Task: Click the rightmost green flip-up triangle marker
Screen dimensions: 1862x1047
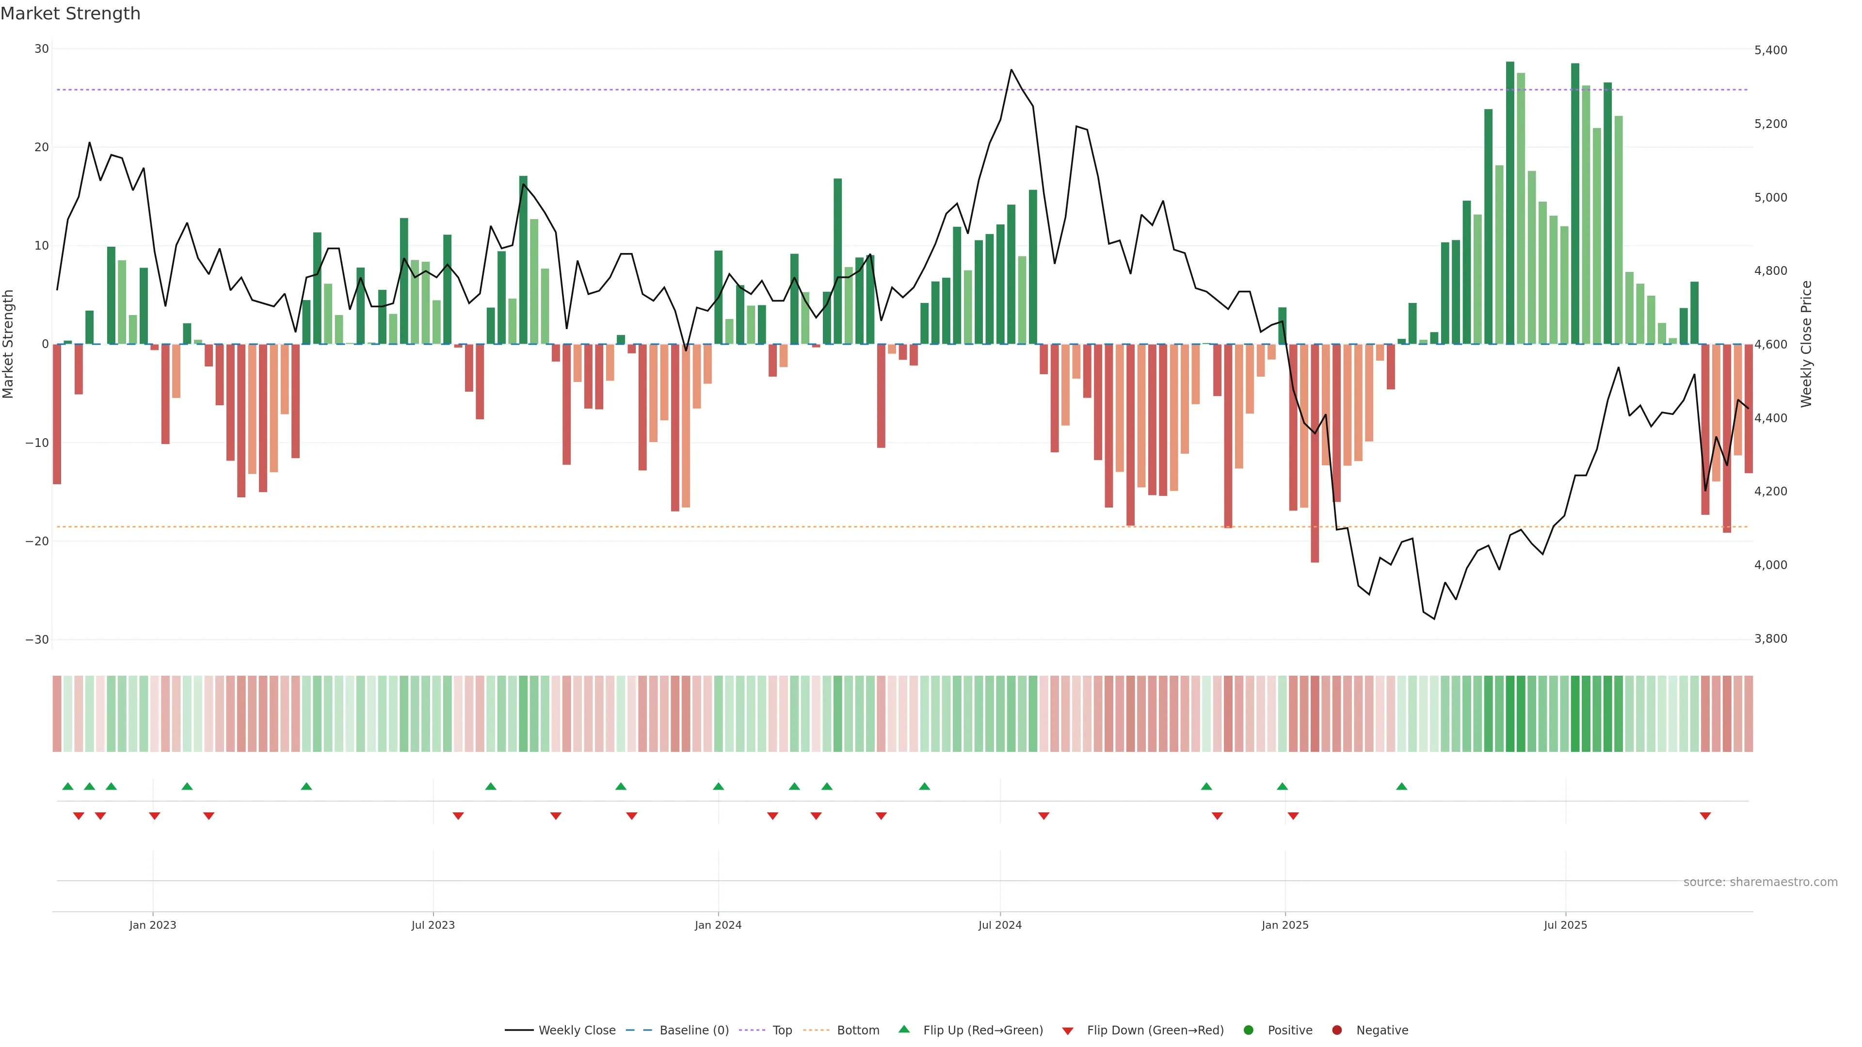Action: pyautogui.click(x=1401, y=786)
